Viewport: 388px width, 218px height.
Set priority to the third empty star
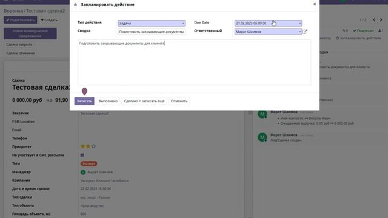pyautogui.click(x=93, y=147)
